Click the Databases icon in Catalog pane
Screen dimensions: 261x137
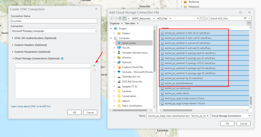(185, 7)
